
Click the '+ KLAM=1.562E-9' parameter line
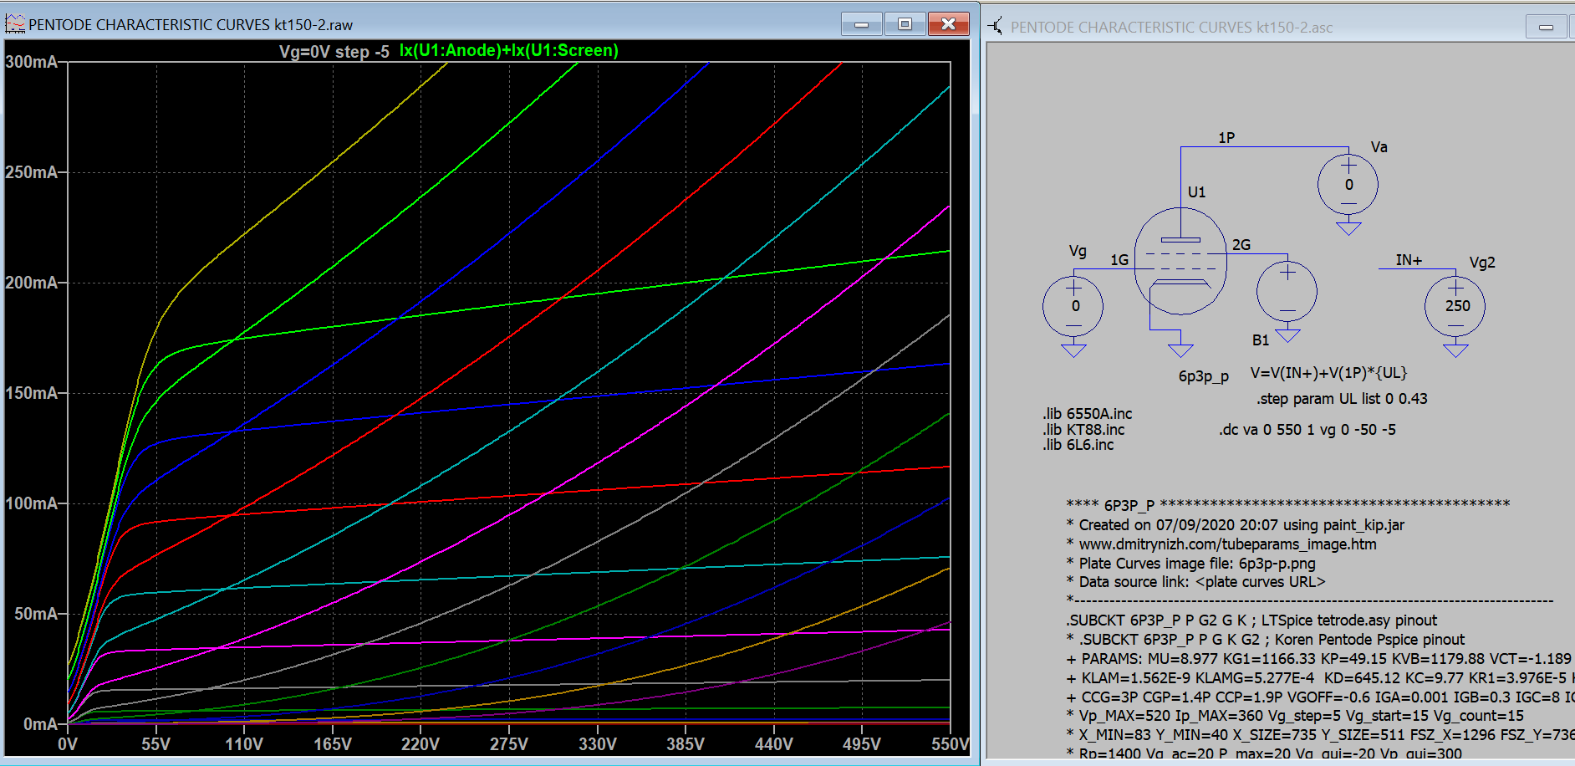click(x=1319, y=678)
